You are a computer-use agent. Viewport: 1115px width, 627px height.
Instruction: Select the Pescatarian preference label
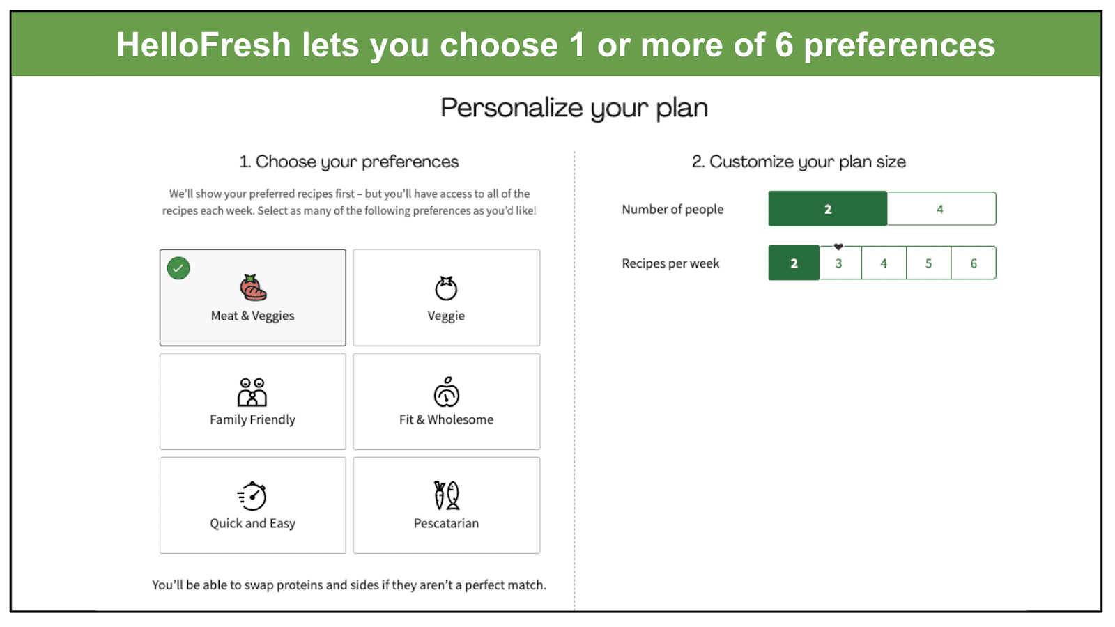pos(446,523)
